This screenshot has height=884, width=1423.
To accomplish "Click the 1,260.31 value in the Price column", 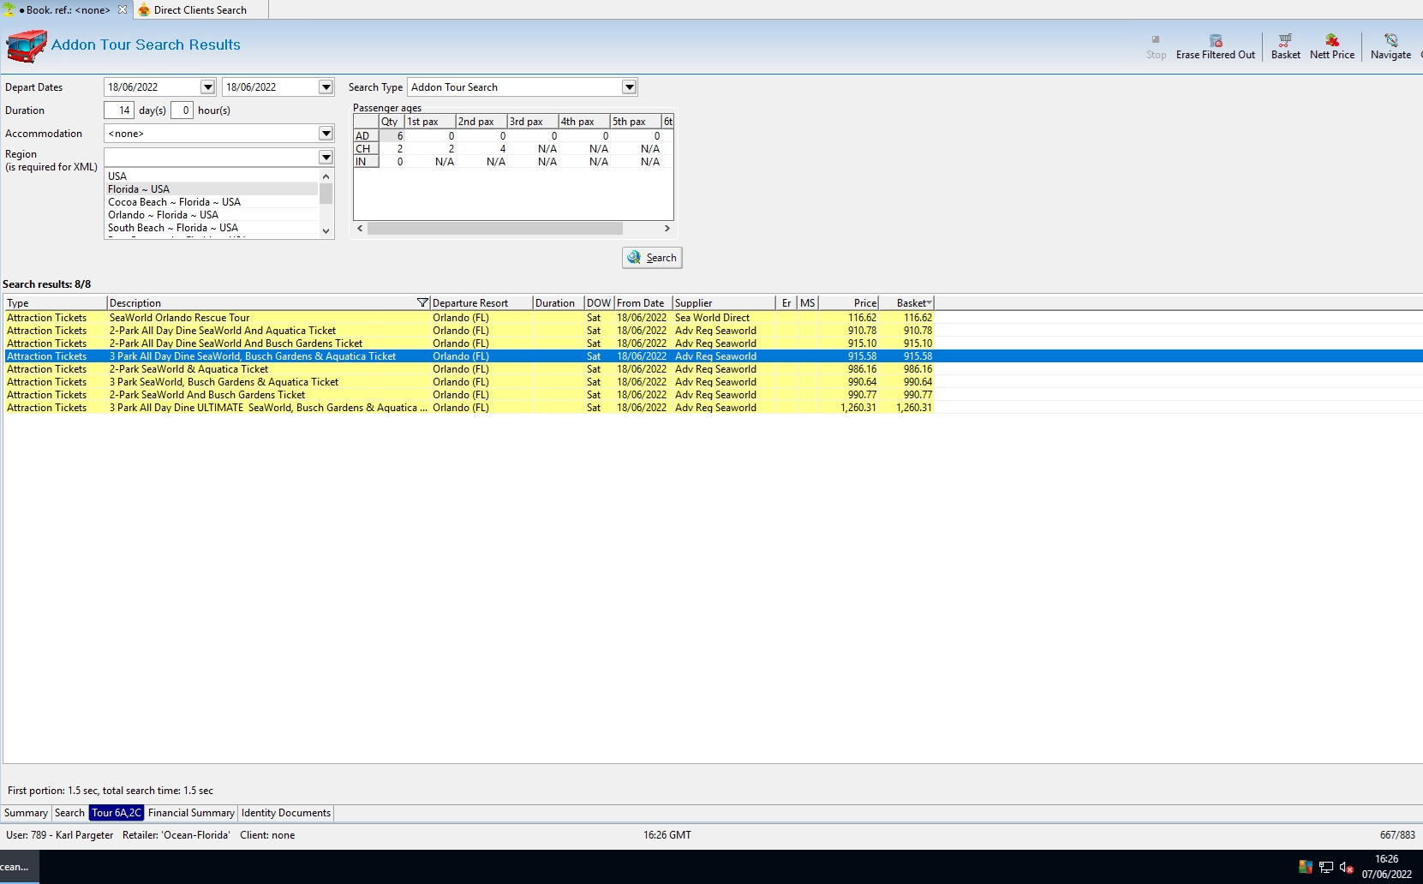I will click(x=858, y=408).
